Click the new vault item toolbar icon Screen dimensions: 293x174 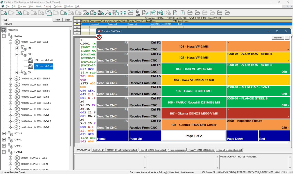pos(4,12)
